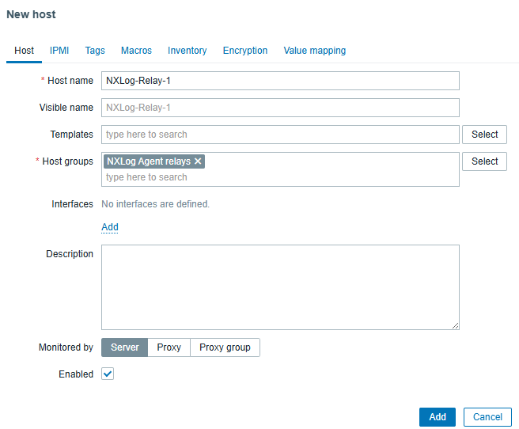Click the Select button for Host groups
The width and height of the screenshot is (519, 429).
click(x=484, y=161)
